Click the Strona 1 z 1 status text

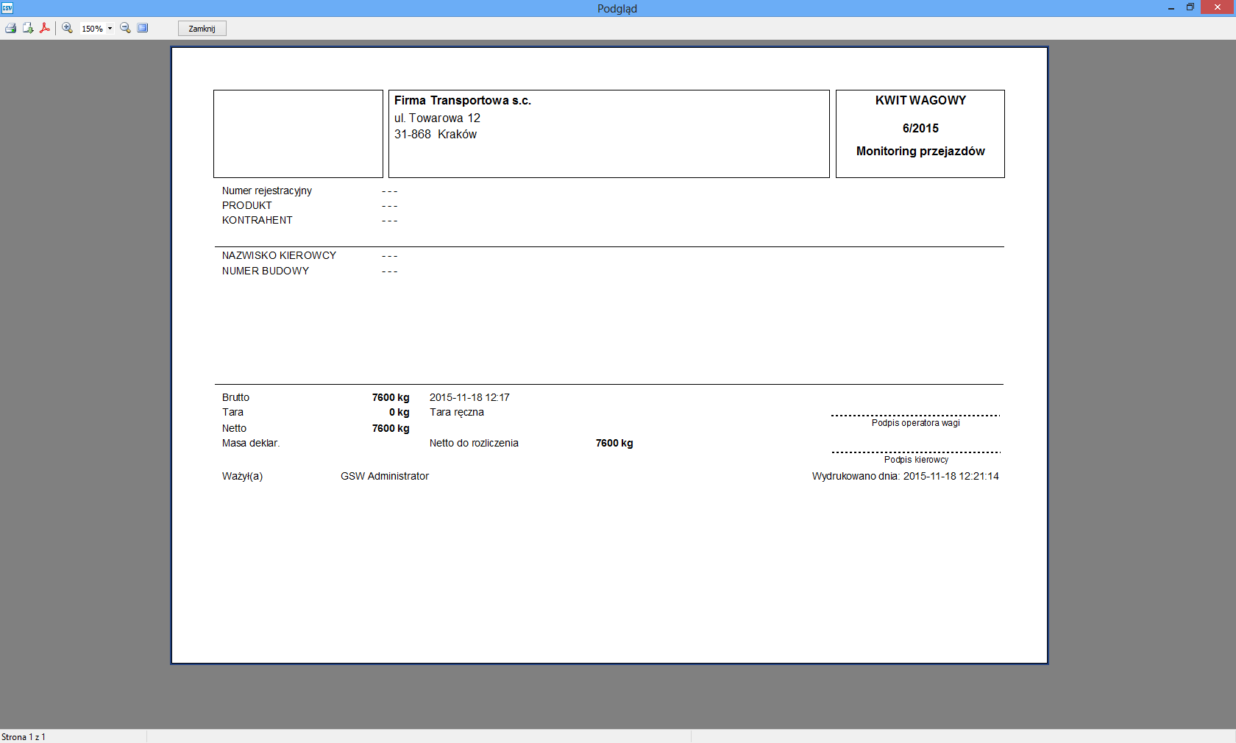click(x=24, y=737)
